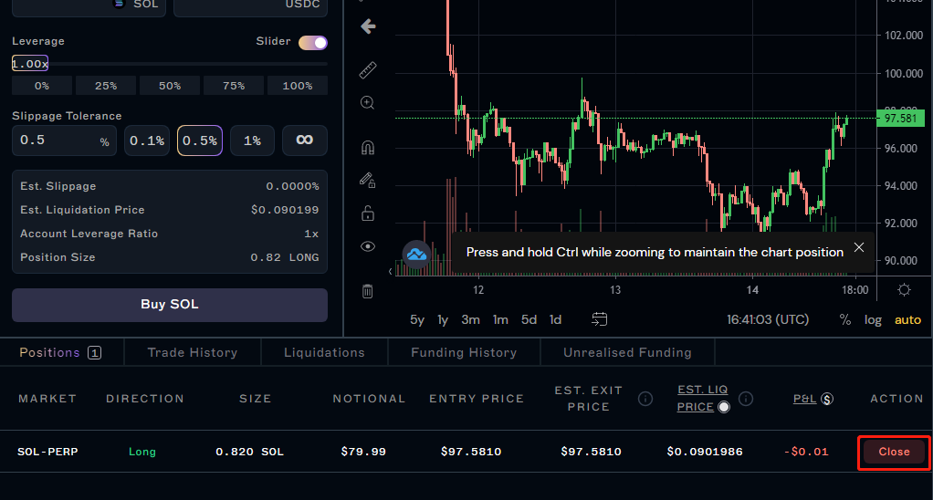Toggle the leverage Slider switch

tap(313, 43)
